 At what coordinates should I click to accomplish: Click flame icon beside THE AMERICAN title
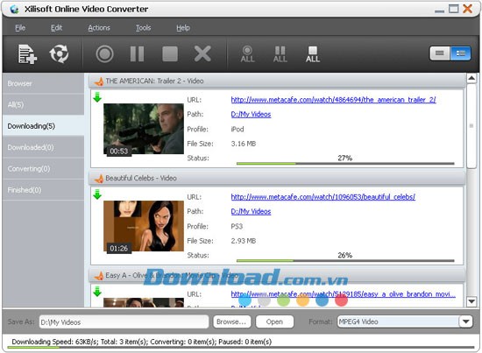coord(99,81)
